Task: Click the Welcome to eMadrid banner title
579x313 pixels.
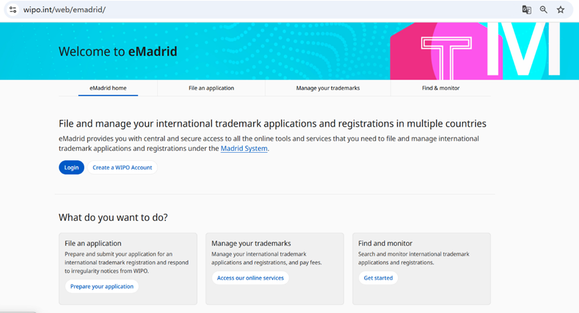Action: point(118,51)
